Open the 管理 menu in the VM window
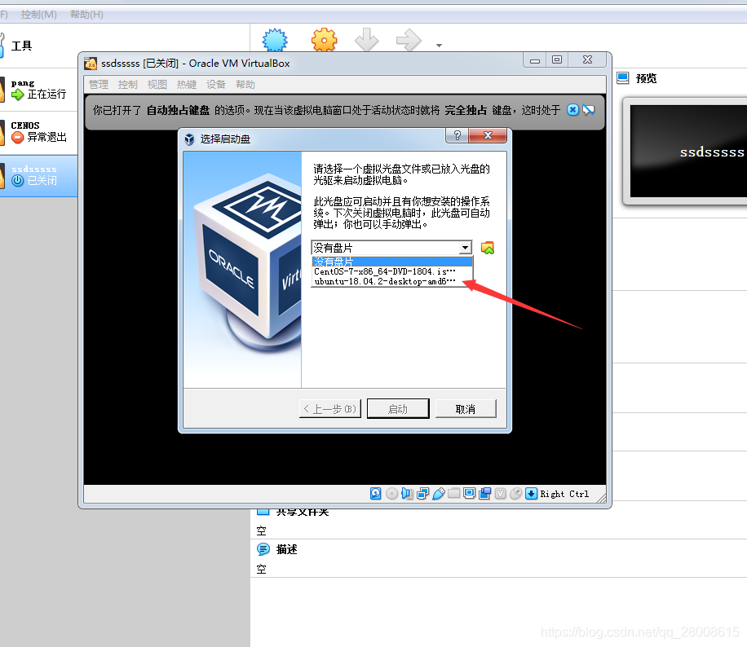This screenshot has height=647, width=747. coord(99,85)
